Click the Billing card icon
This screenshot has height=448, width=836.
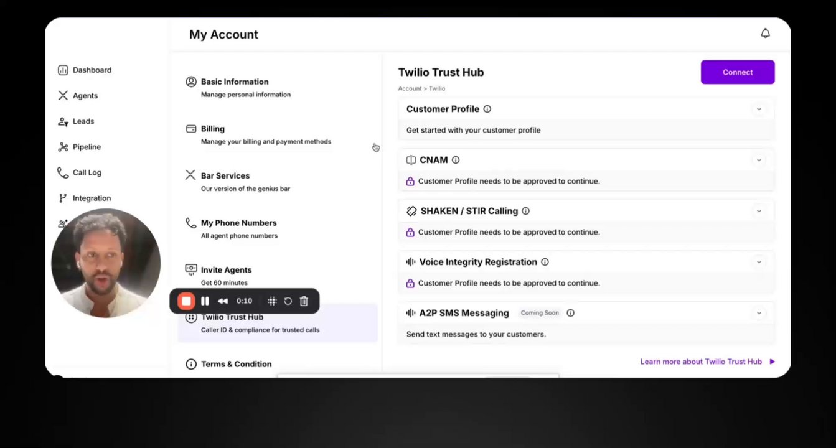pos(191,129)
